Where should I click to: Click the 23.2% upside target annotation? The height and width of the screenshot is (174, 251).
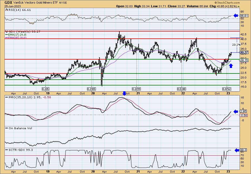(236, 45)
